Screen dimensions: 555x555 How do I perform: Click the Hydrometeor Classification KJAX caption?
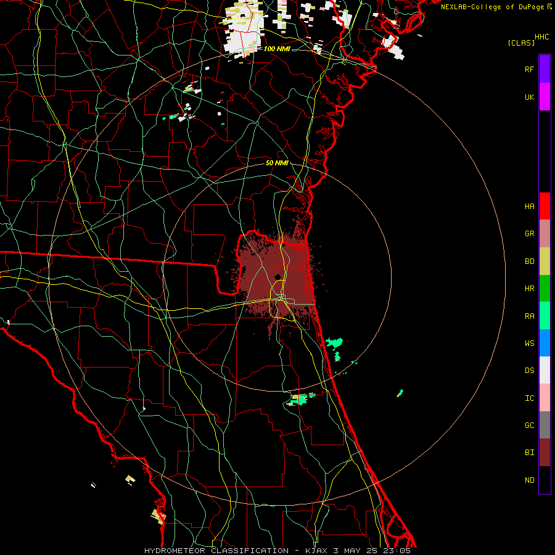pyautogui.click(x=277, y=551)
